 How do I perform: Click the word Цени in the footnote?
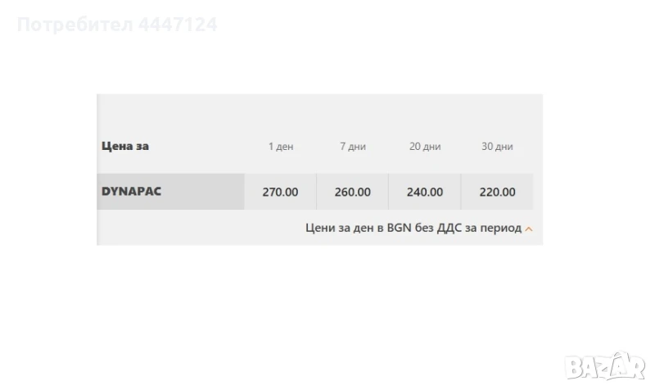click(x=320, y=228)
